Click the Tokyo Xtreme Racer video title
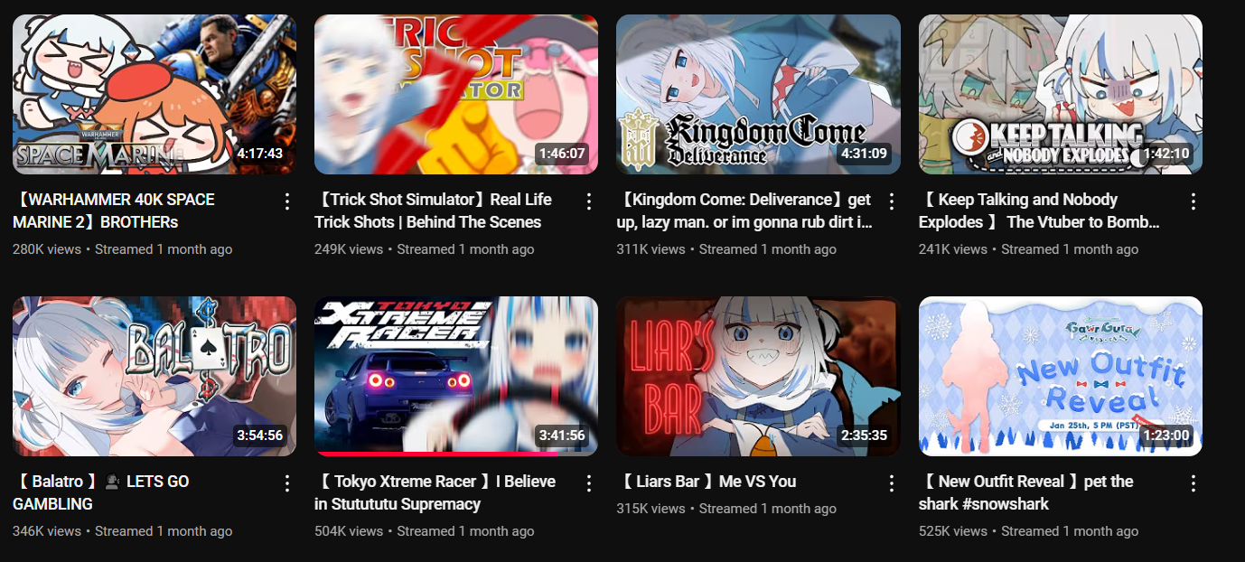Screen dimensions: 1245x562 pyautogui.click(x=435, y=492)
